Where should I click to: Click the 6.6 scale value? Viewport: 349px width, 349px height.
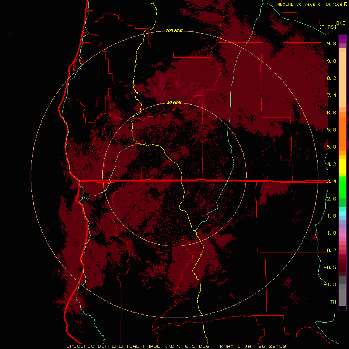(x=332, y=112)
